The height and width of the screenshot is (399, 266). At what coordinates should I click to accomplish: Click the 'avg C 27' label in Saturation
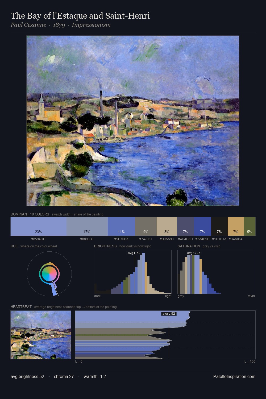point(194,253)
